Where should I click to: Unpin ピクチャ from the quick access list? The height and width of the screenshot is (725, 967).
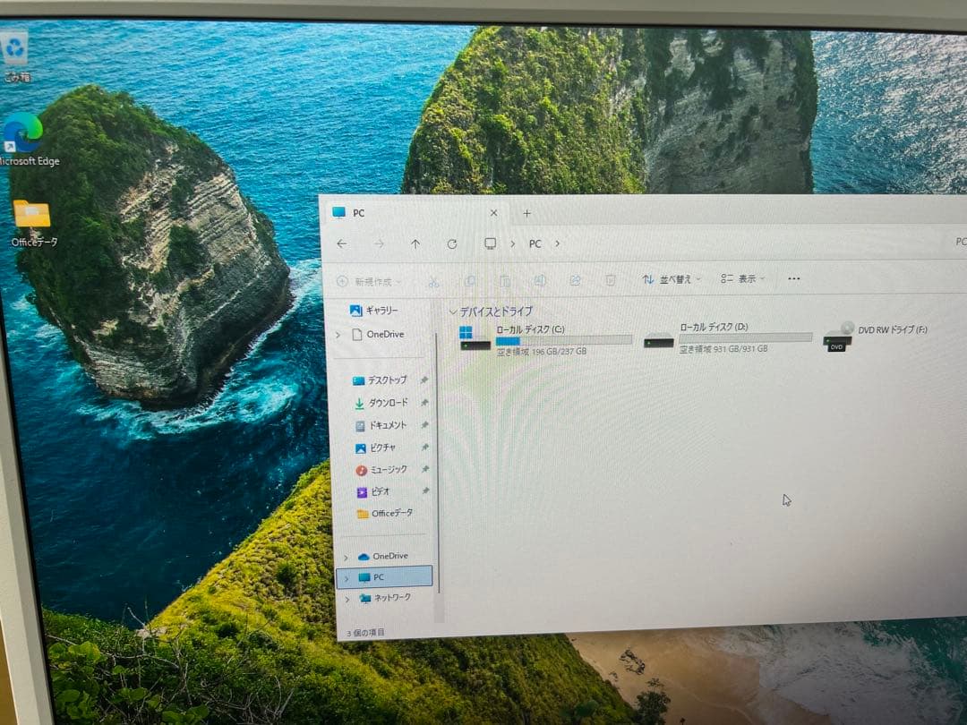(424, 448)
